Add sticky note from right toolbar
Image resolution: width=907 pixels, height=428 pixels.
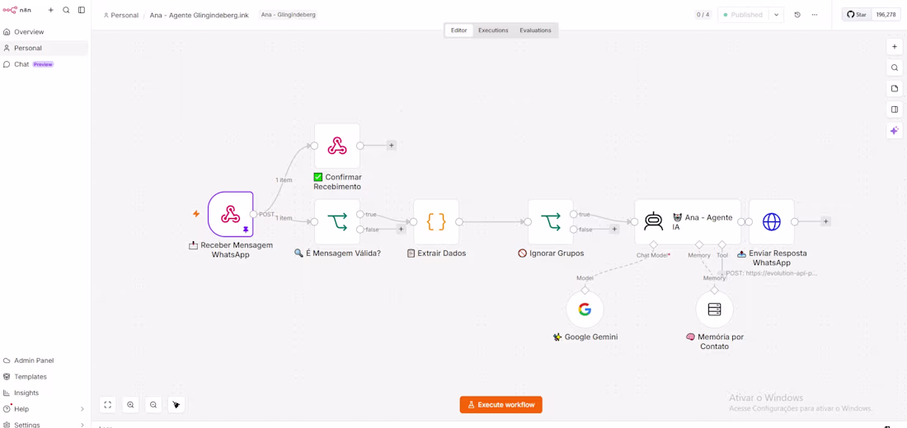(x=895, y=88)
